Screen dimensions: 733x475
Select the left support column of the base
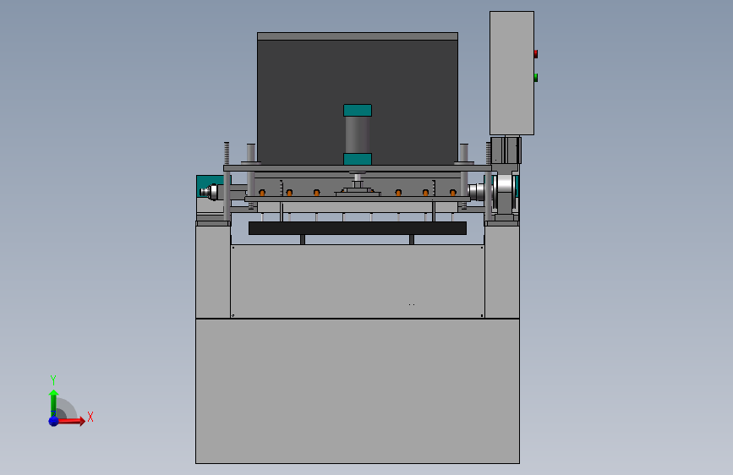pos(213,272)
